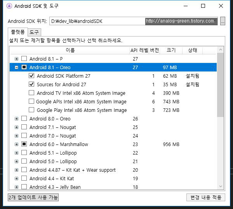Image resolution: width=233 pixels, height=209 pixels.
Task: Minimize the Android SDK window
Action: 186,6
